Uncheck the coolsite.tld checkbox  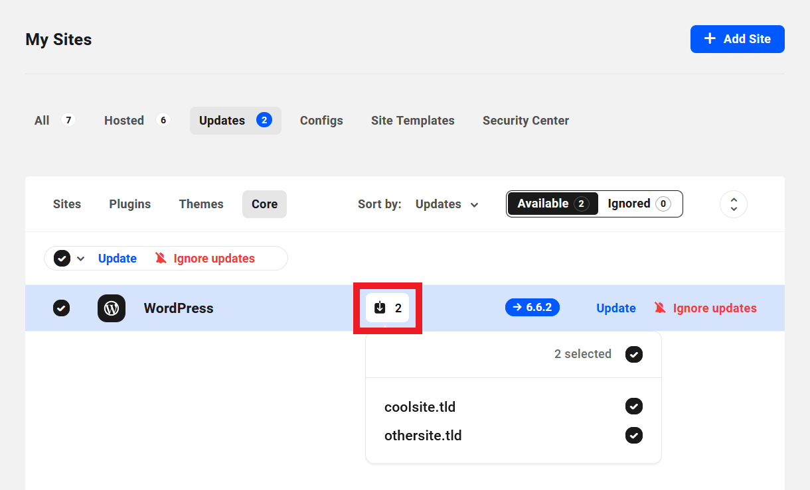pos(633,406)
